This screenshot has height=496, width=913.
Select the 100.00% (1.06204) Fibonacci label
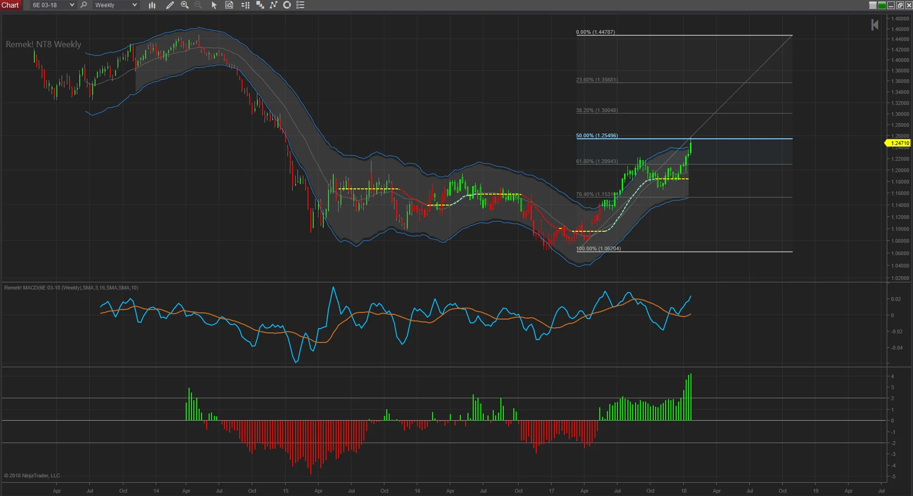click(598, 248)
